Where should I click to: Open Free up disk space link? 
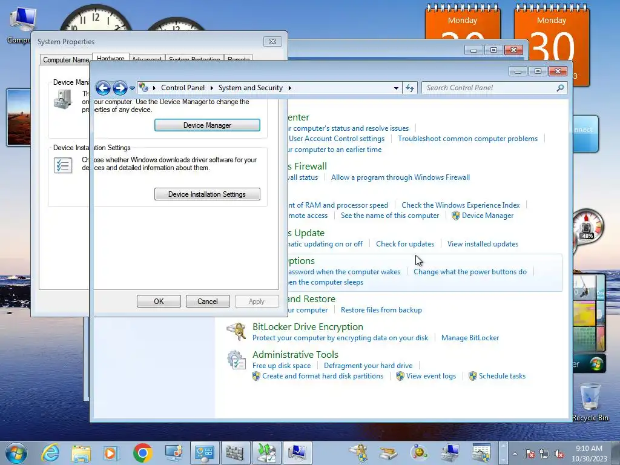click(282, 366)
